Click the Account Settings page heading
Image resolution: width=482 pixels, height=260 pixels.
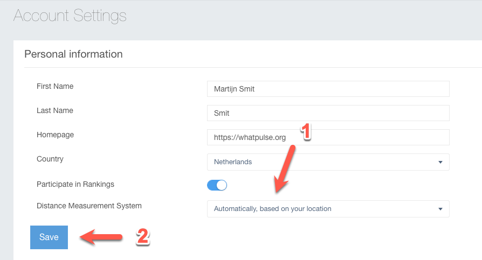tap(70, 16)
